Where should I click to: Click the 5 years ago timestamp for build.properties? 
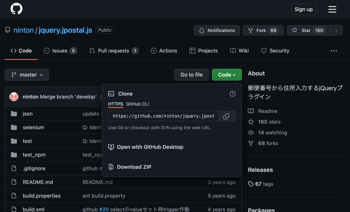click(221, 196)
